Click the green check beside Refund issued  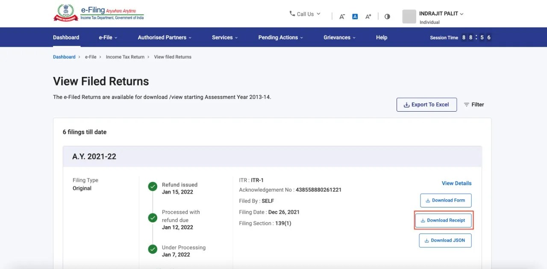153,186
